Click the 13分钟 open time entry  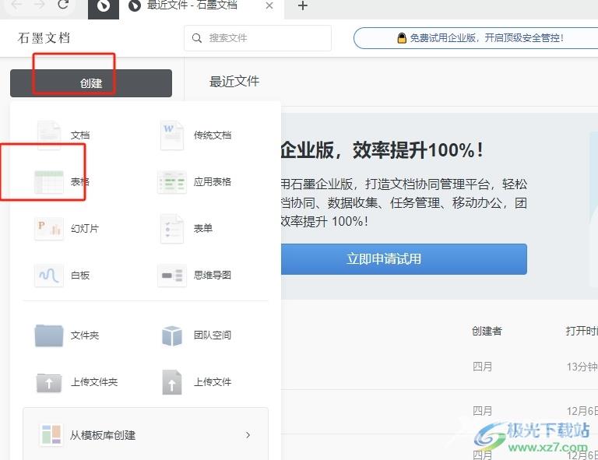[x=582, y=367]
